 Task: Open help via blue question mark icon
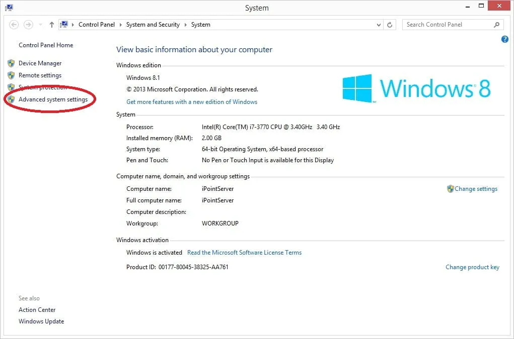pos(505,39)
